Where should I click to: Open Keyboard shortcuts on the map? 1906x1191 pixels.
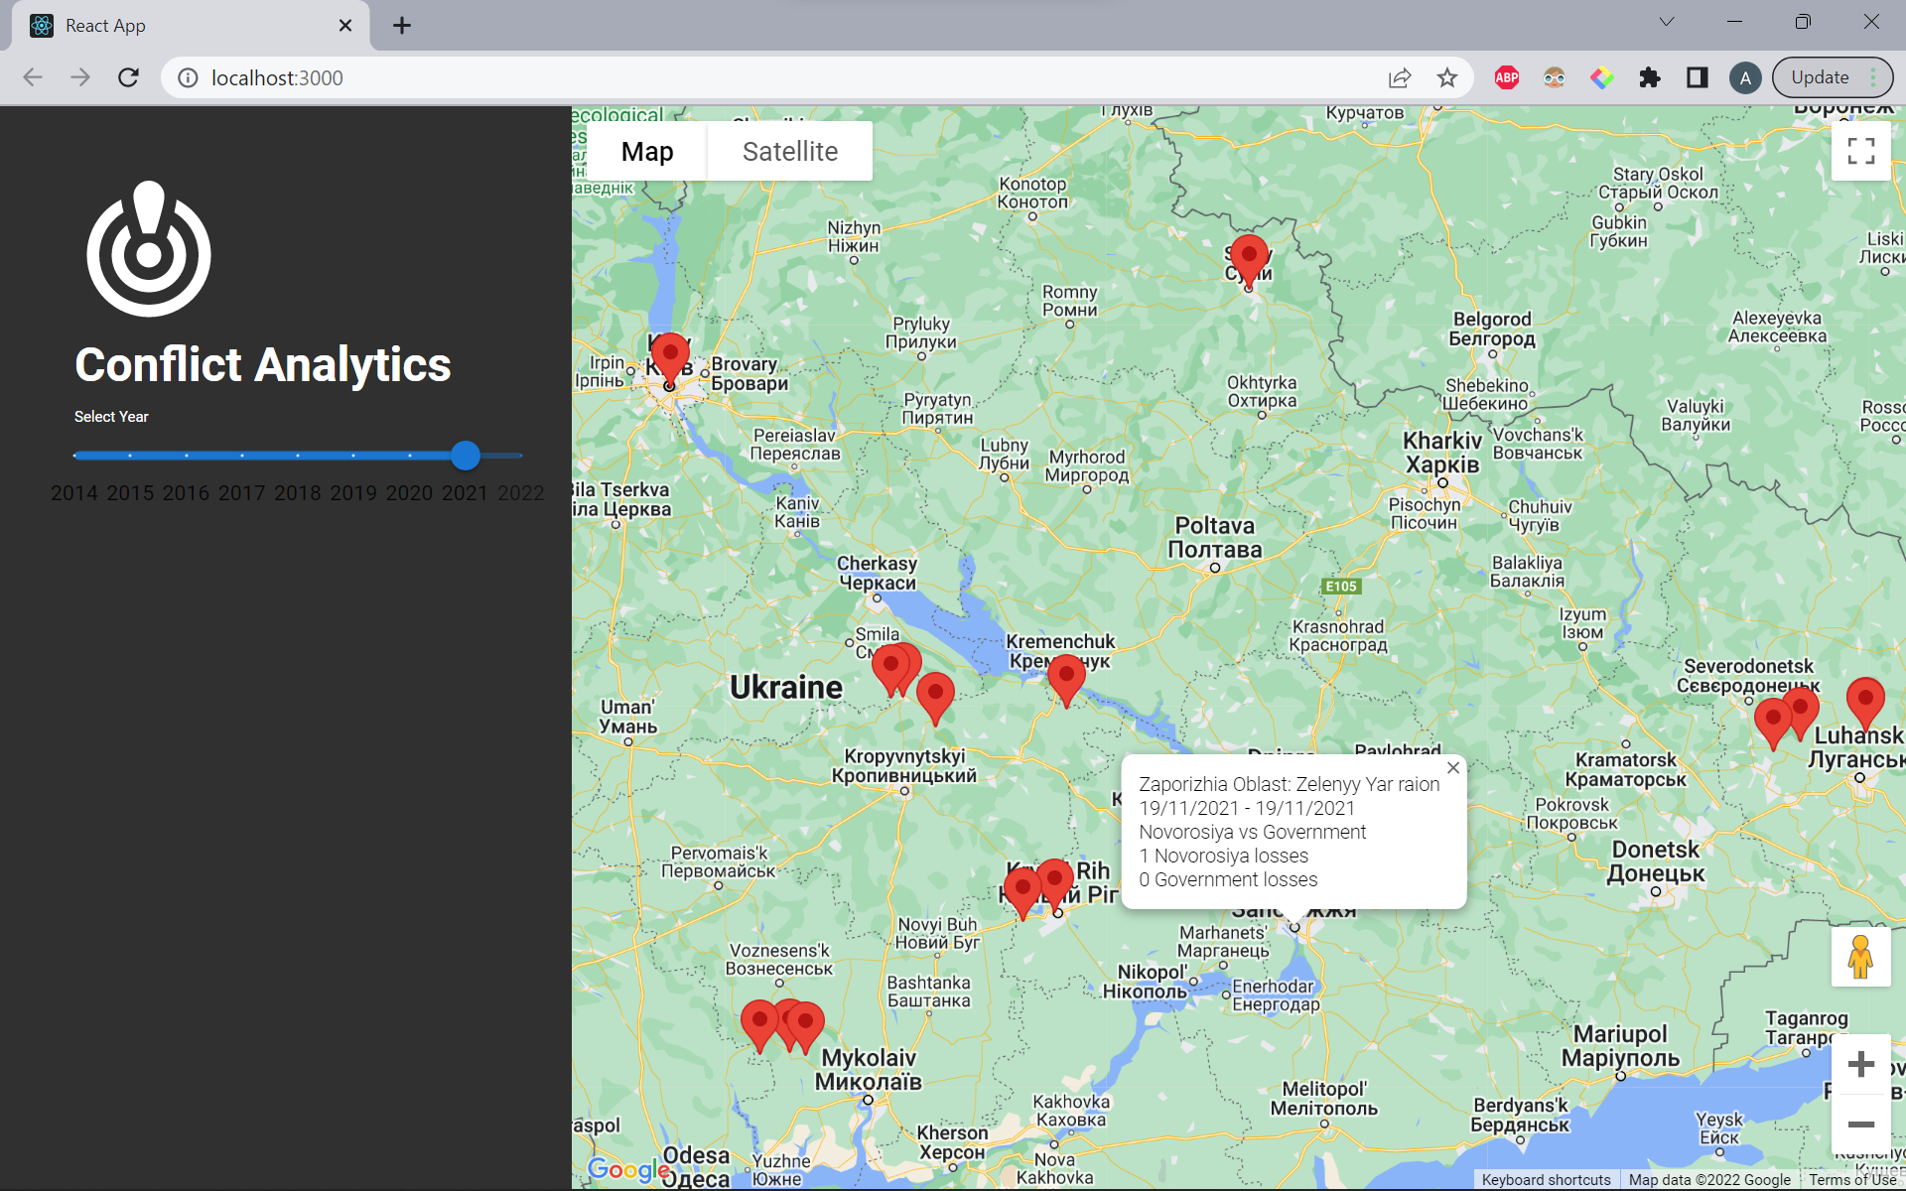point(1546,1180)
